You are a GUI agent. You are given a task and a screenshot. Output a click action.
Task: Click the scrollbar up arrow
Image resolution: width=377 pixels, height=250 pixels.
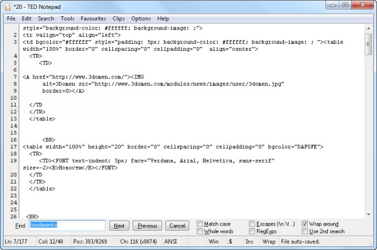369,29
